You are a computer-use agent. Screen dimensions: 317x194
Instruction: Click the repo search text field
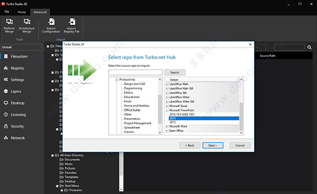pos(135,73)
